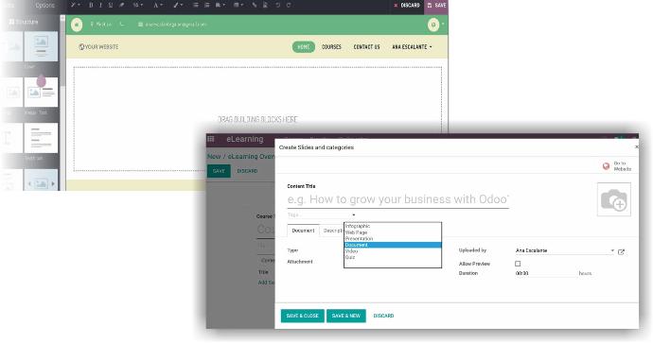
Task: Click the round home logo in green header
Action: click(77, 25)
